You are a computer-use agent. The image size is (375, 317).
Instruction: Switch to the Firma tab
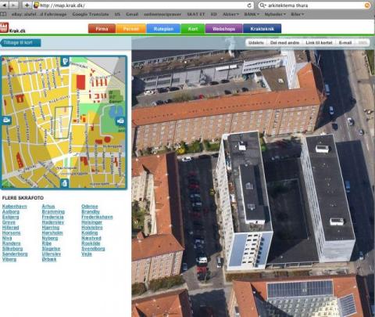point(102,29)
